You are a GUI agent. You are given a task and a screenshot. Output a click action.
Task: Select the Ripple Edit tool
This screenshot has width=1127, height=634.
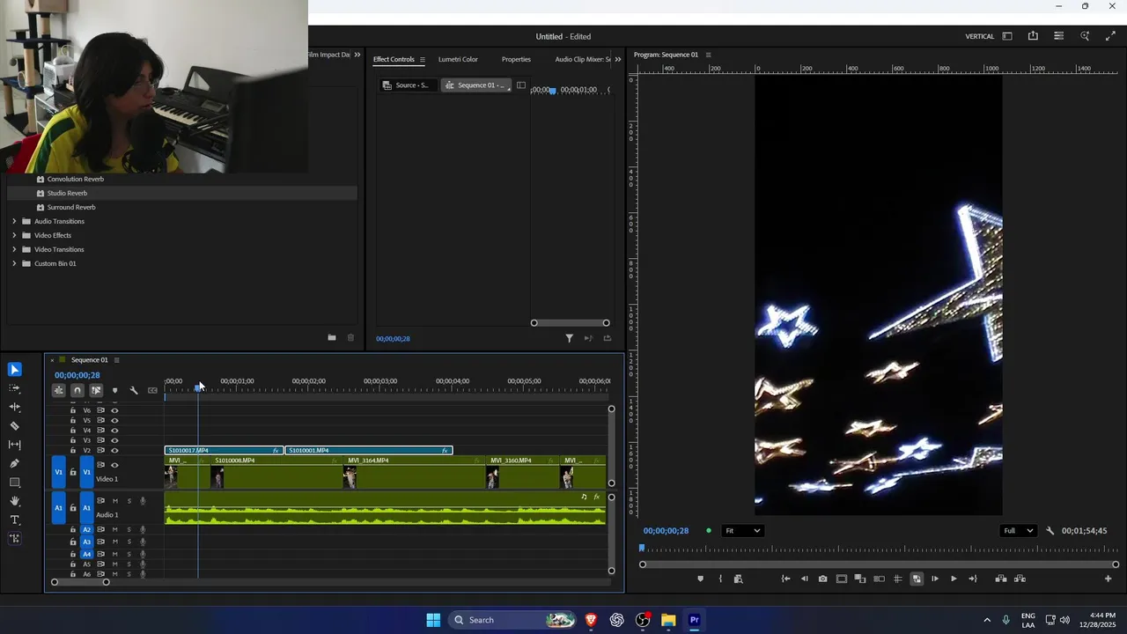(15, 407)
